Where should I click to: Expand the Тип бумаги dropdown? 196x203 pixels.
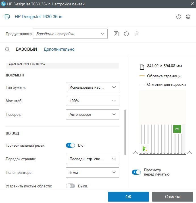[x=92, y=87]
